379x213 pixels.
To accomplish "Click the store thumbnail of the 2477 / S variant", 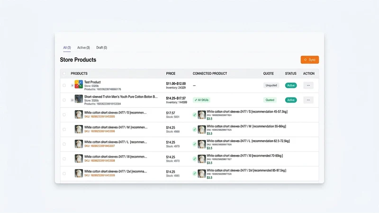I will (79, 115).
